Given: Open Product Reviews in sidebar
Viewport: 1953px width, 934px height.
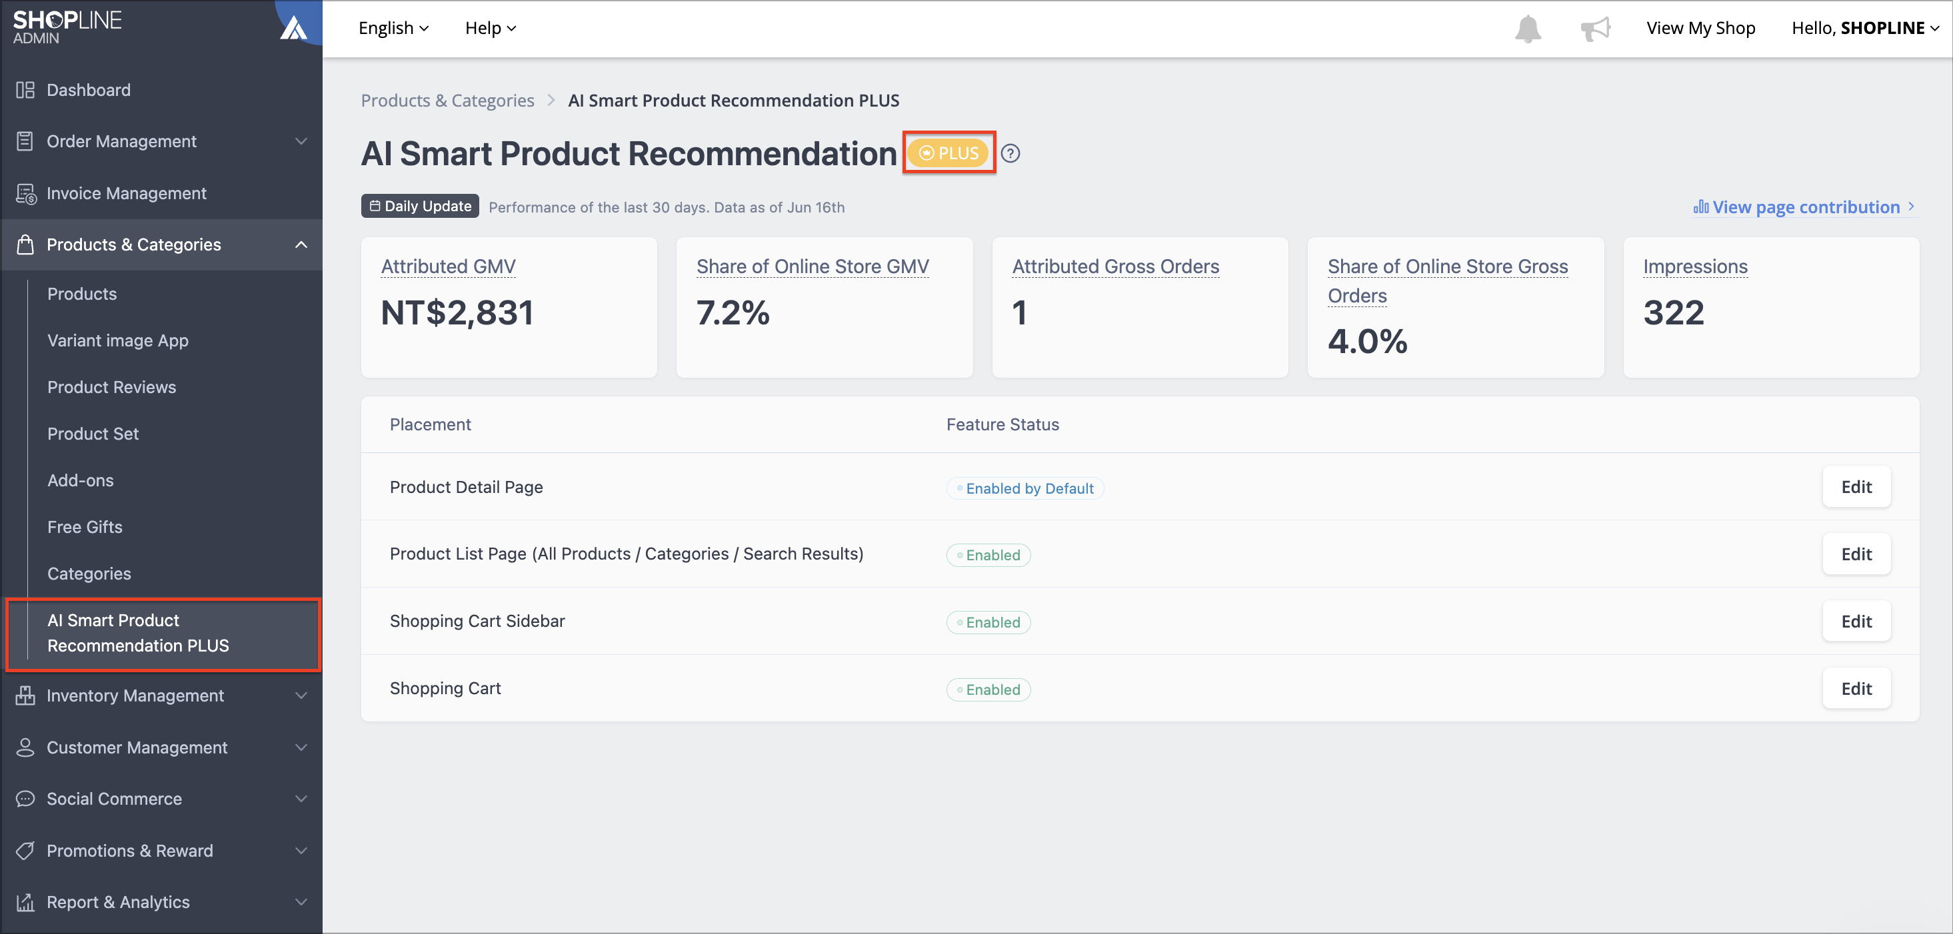Looking at the screenshot, I should point(111,387).
